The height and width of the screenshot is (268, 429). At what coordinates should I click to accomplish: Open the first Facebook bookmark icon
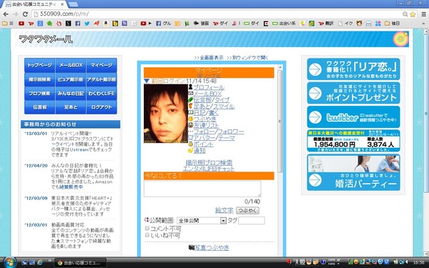(x=78, y=24)
